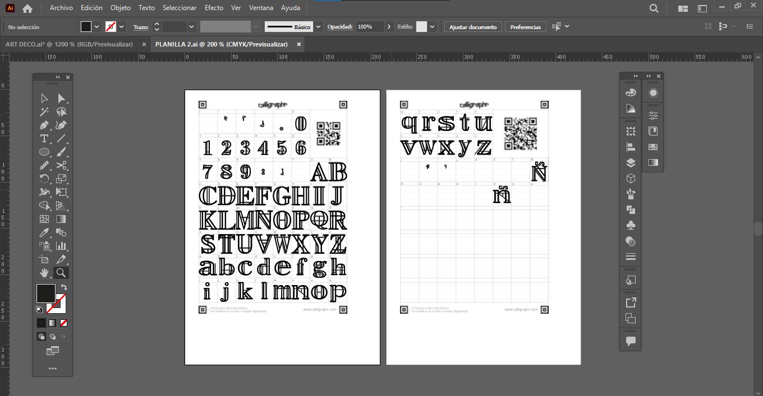Open the arrange documents dropdown
The height and width of the screenshot is (396, 763).
(x=683, y=8)
